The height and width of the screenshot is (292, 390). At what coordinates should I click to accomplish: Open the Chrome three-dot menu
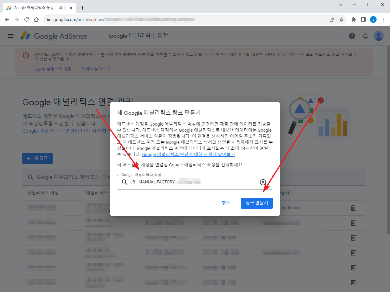[383, 19]
